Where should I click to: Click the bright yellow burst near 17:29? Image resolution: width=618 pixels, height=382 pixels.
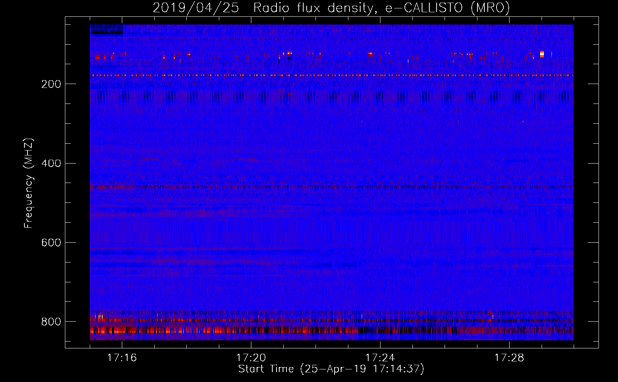click(542, 54)
